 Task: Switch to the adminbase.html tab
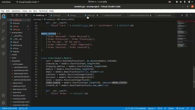click(164, 15)
